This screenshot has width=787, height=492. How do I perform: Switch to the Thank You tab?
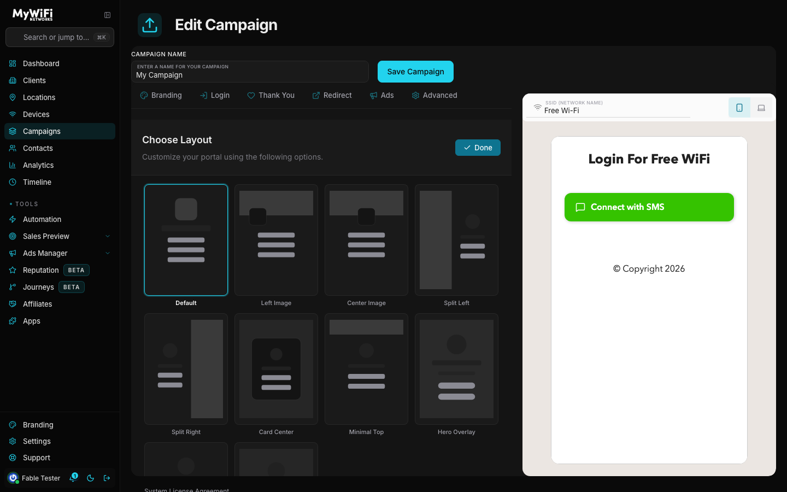(x=271, y=95)
